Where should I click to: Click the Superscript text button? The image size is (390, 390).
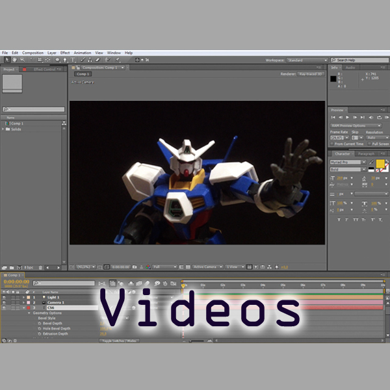pos(372,220)
